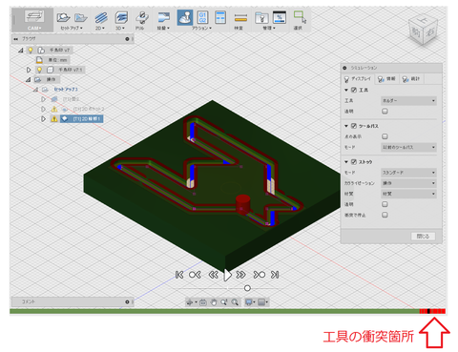This screenshot has width=458, height=352.
Task: Click the red collision area on timeline
Action: [x=432, y=311]
